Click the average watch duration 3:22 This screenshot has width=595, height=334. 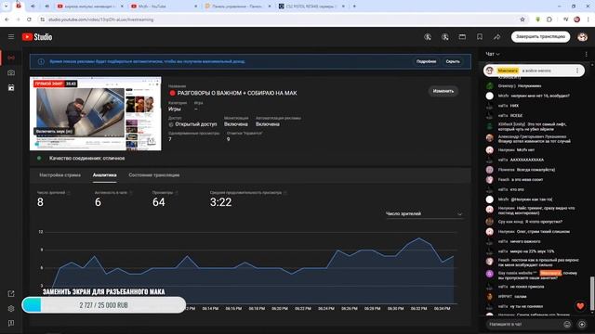[x=220, y=202]
